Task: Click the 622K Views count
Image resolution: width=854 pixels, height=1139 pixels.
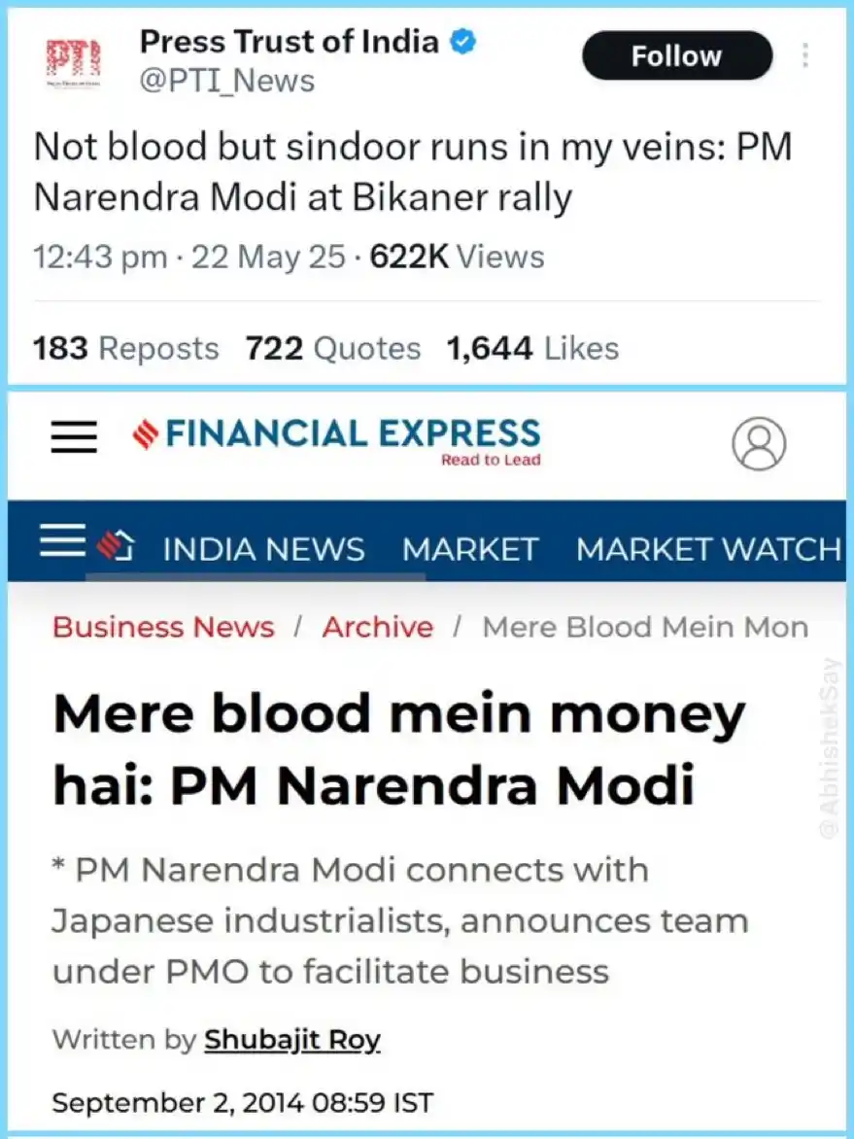Action: click(457, 258)
